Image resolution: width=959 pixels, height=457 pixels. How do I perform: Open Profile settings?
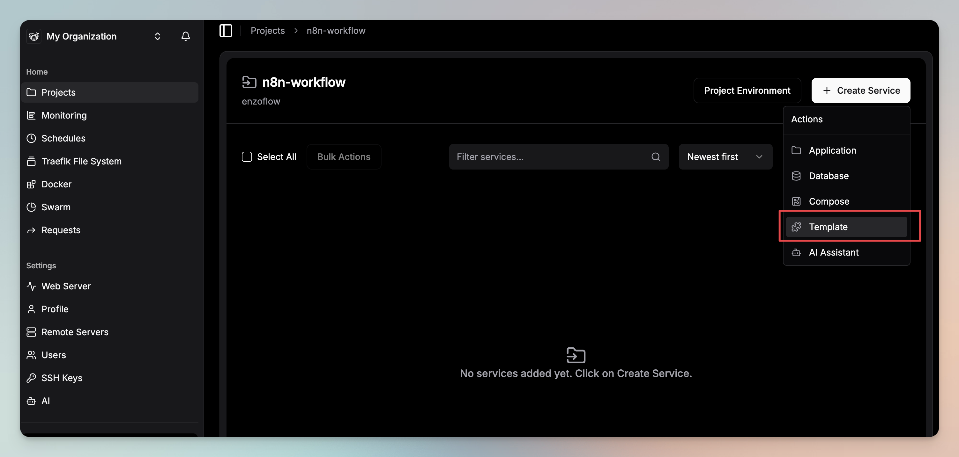tap(110, 309)
